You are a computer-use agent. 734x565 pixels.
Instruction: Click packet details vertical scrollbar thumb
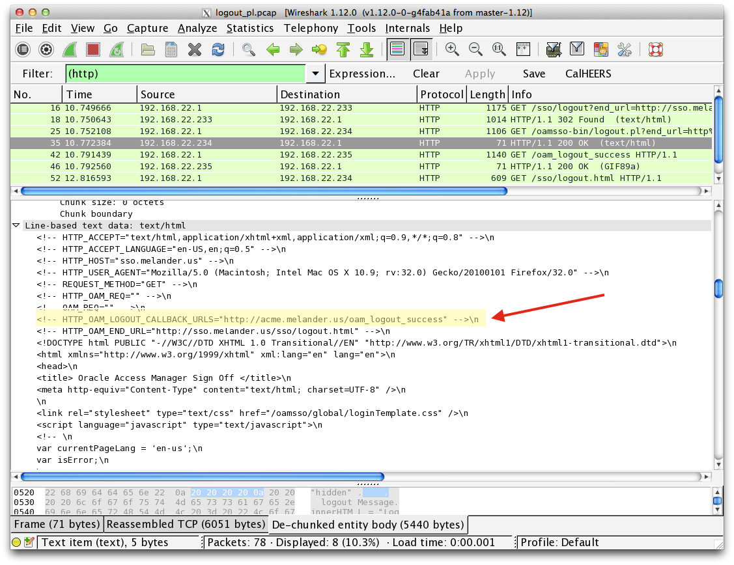(718, 288)
